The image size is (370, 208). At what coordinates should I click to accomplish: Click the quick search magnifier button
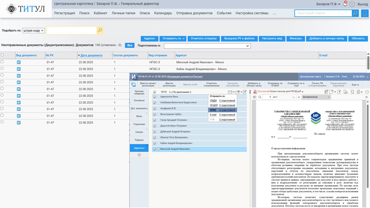click(355, 13)
